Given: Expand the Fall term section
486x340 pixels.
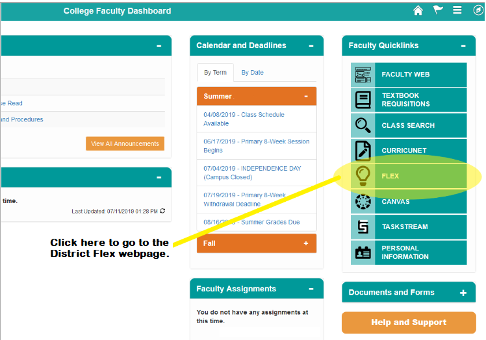Looking at the screenshot, I should click(x=306, y=243).
